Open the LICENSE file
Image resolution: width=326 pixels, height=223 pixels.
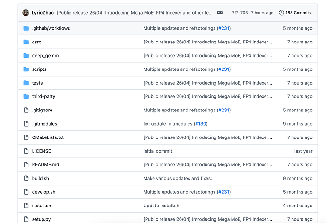click(x=42, y=151)
